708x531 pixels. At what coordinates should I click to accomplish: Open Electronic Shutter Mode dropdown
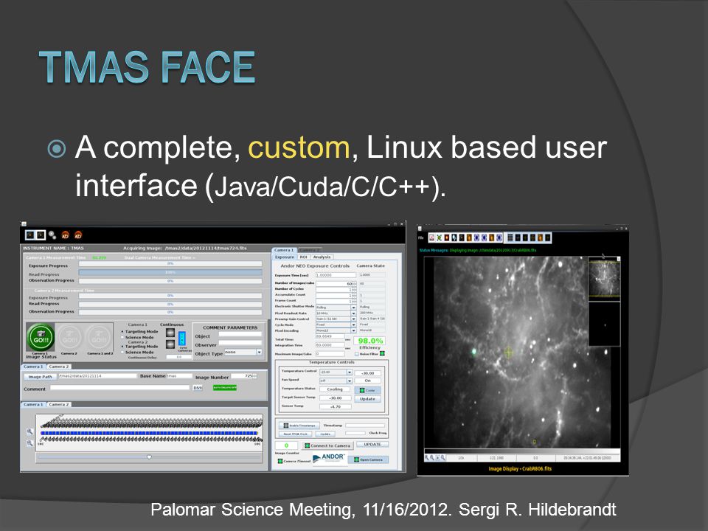(353, 307)
